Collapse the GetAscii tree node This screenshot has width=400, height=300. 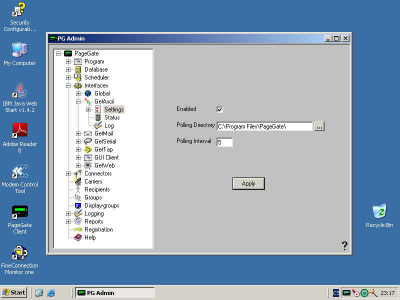(78, 101)
